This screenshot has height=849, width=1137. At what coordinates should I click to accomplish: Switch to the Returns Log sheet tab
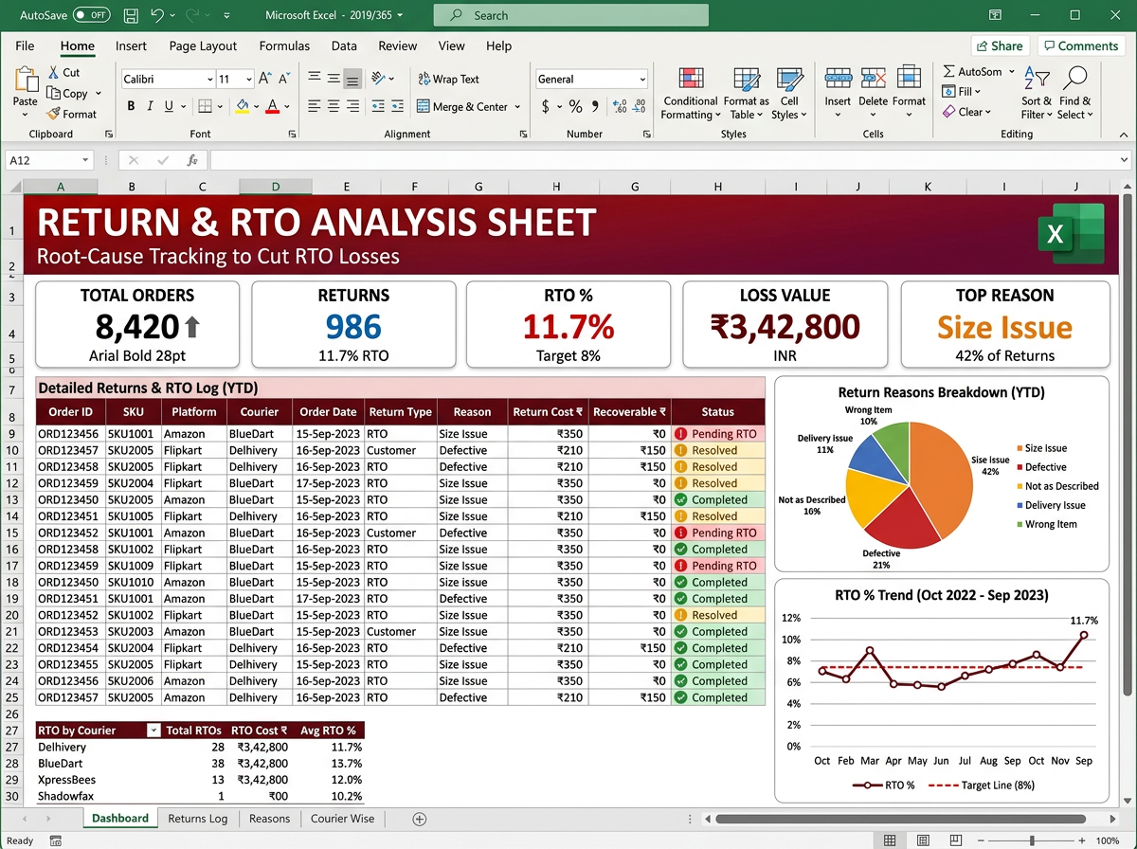coord(198,819)
